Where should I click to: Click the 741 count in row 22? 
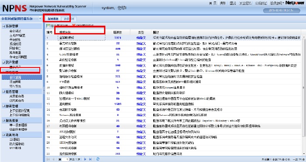(x=118, y=154)
